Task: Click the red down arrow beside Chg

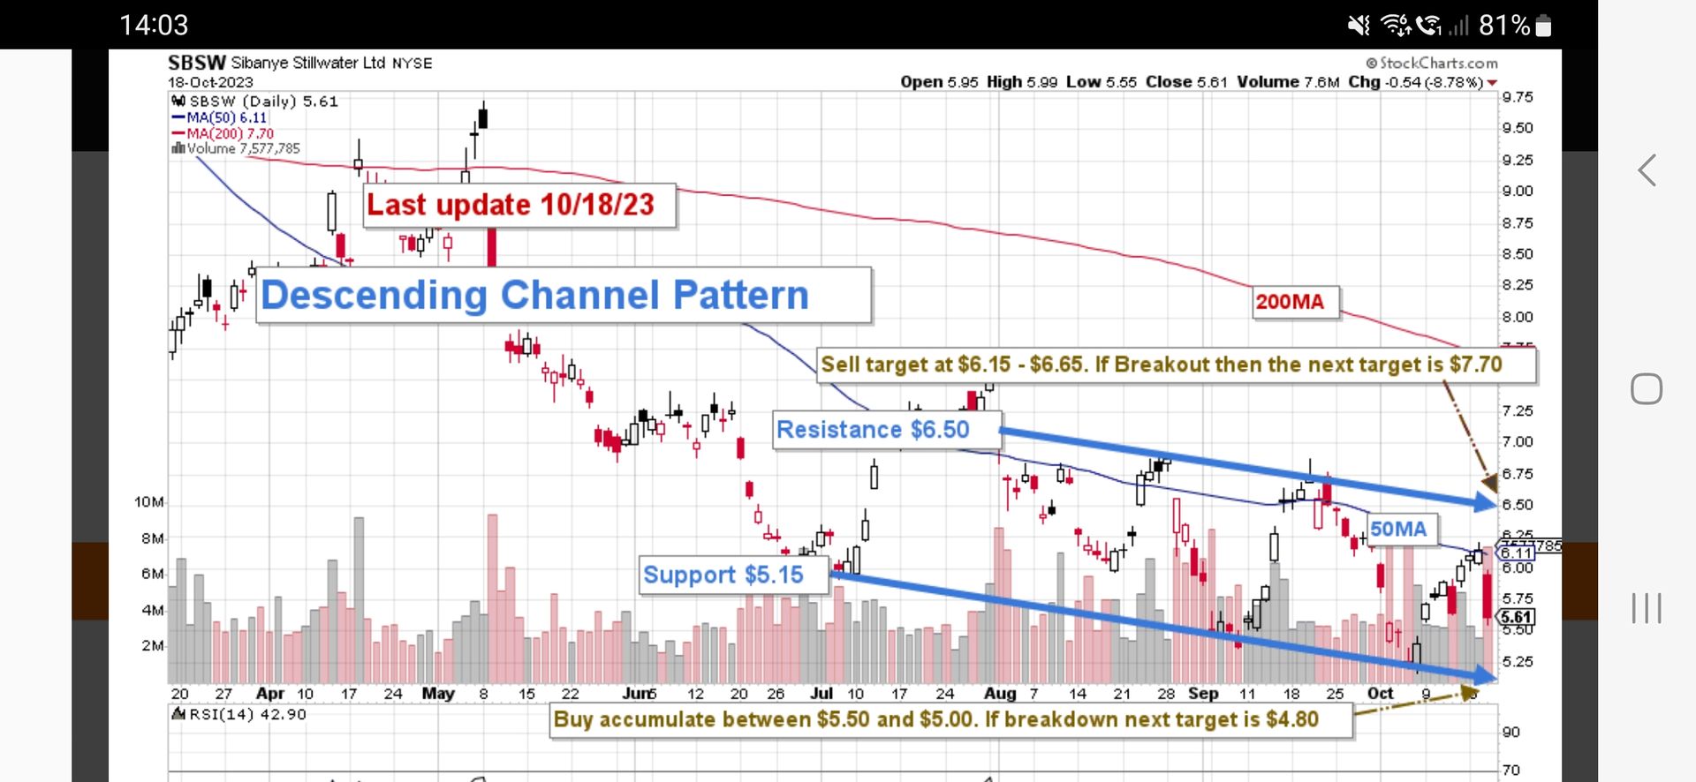Action: 1493,83
